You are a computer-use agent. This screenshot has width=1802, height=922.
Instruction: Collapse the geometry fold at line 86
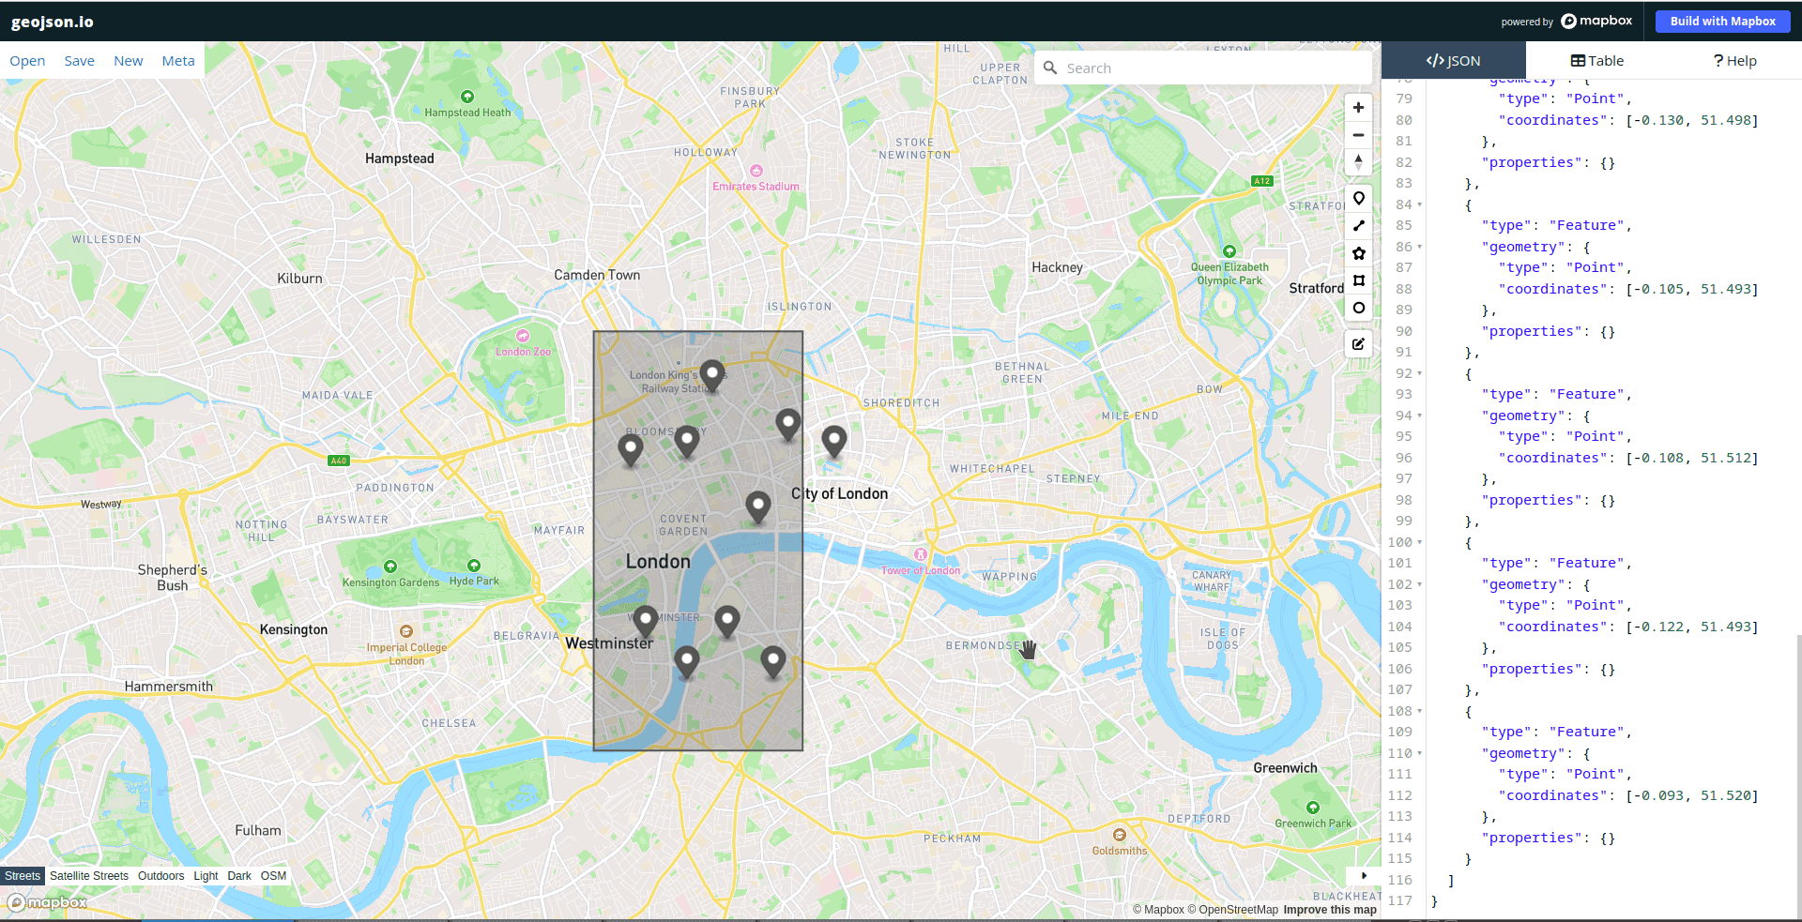[1419, 247]
